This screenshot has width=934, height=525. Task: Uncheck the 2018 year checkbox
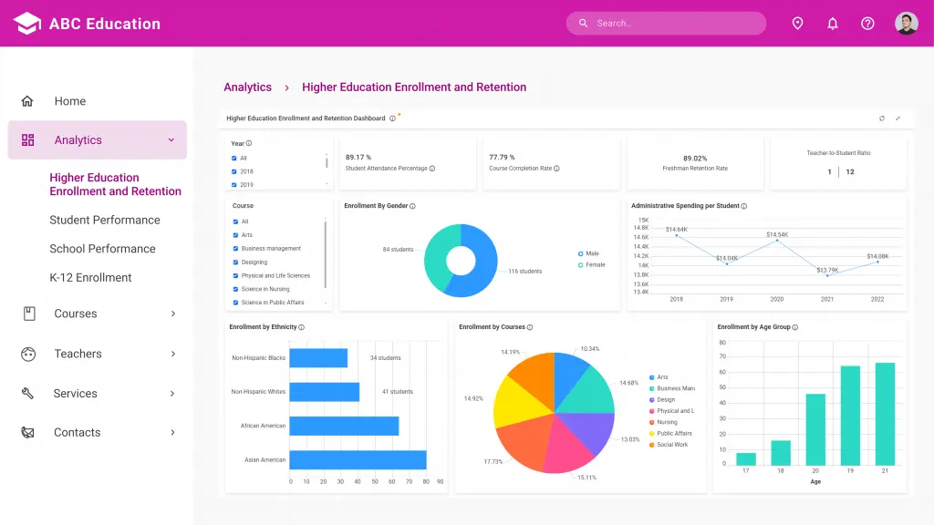[x=235, y=171]
